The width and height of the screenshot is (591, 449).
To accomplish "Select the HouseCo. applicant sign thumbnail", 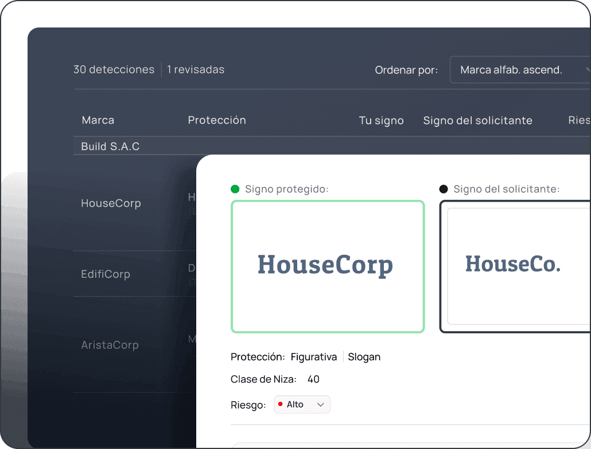I will [515, 267].
